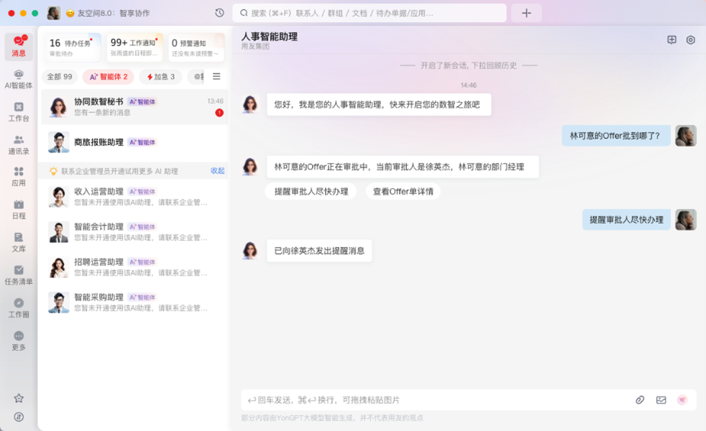706x431 pixels.
Task: Open chat settings gear icon
Action: point(690,40)
